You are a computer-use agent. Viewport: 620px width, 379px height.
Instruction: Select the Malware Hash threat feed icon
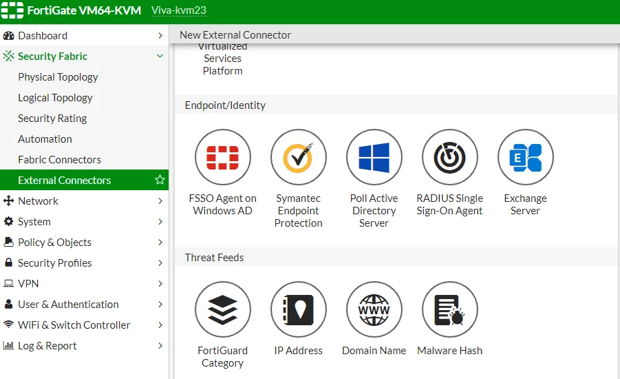point(449,309)
